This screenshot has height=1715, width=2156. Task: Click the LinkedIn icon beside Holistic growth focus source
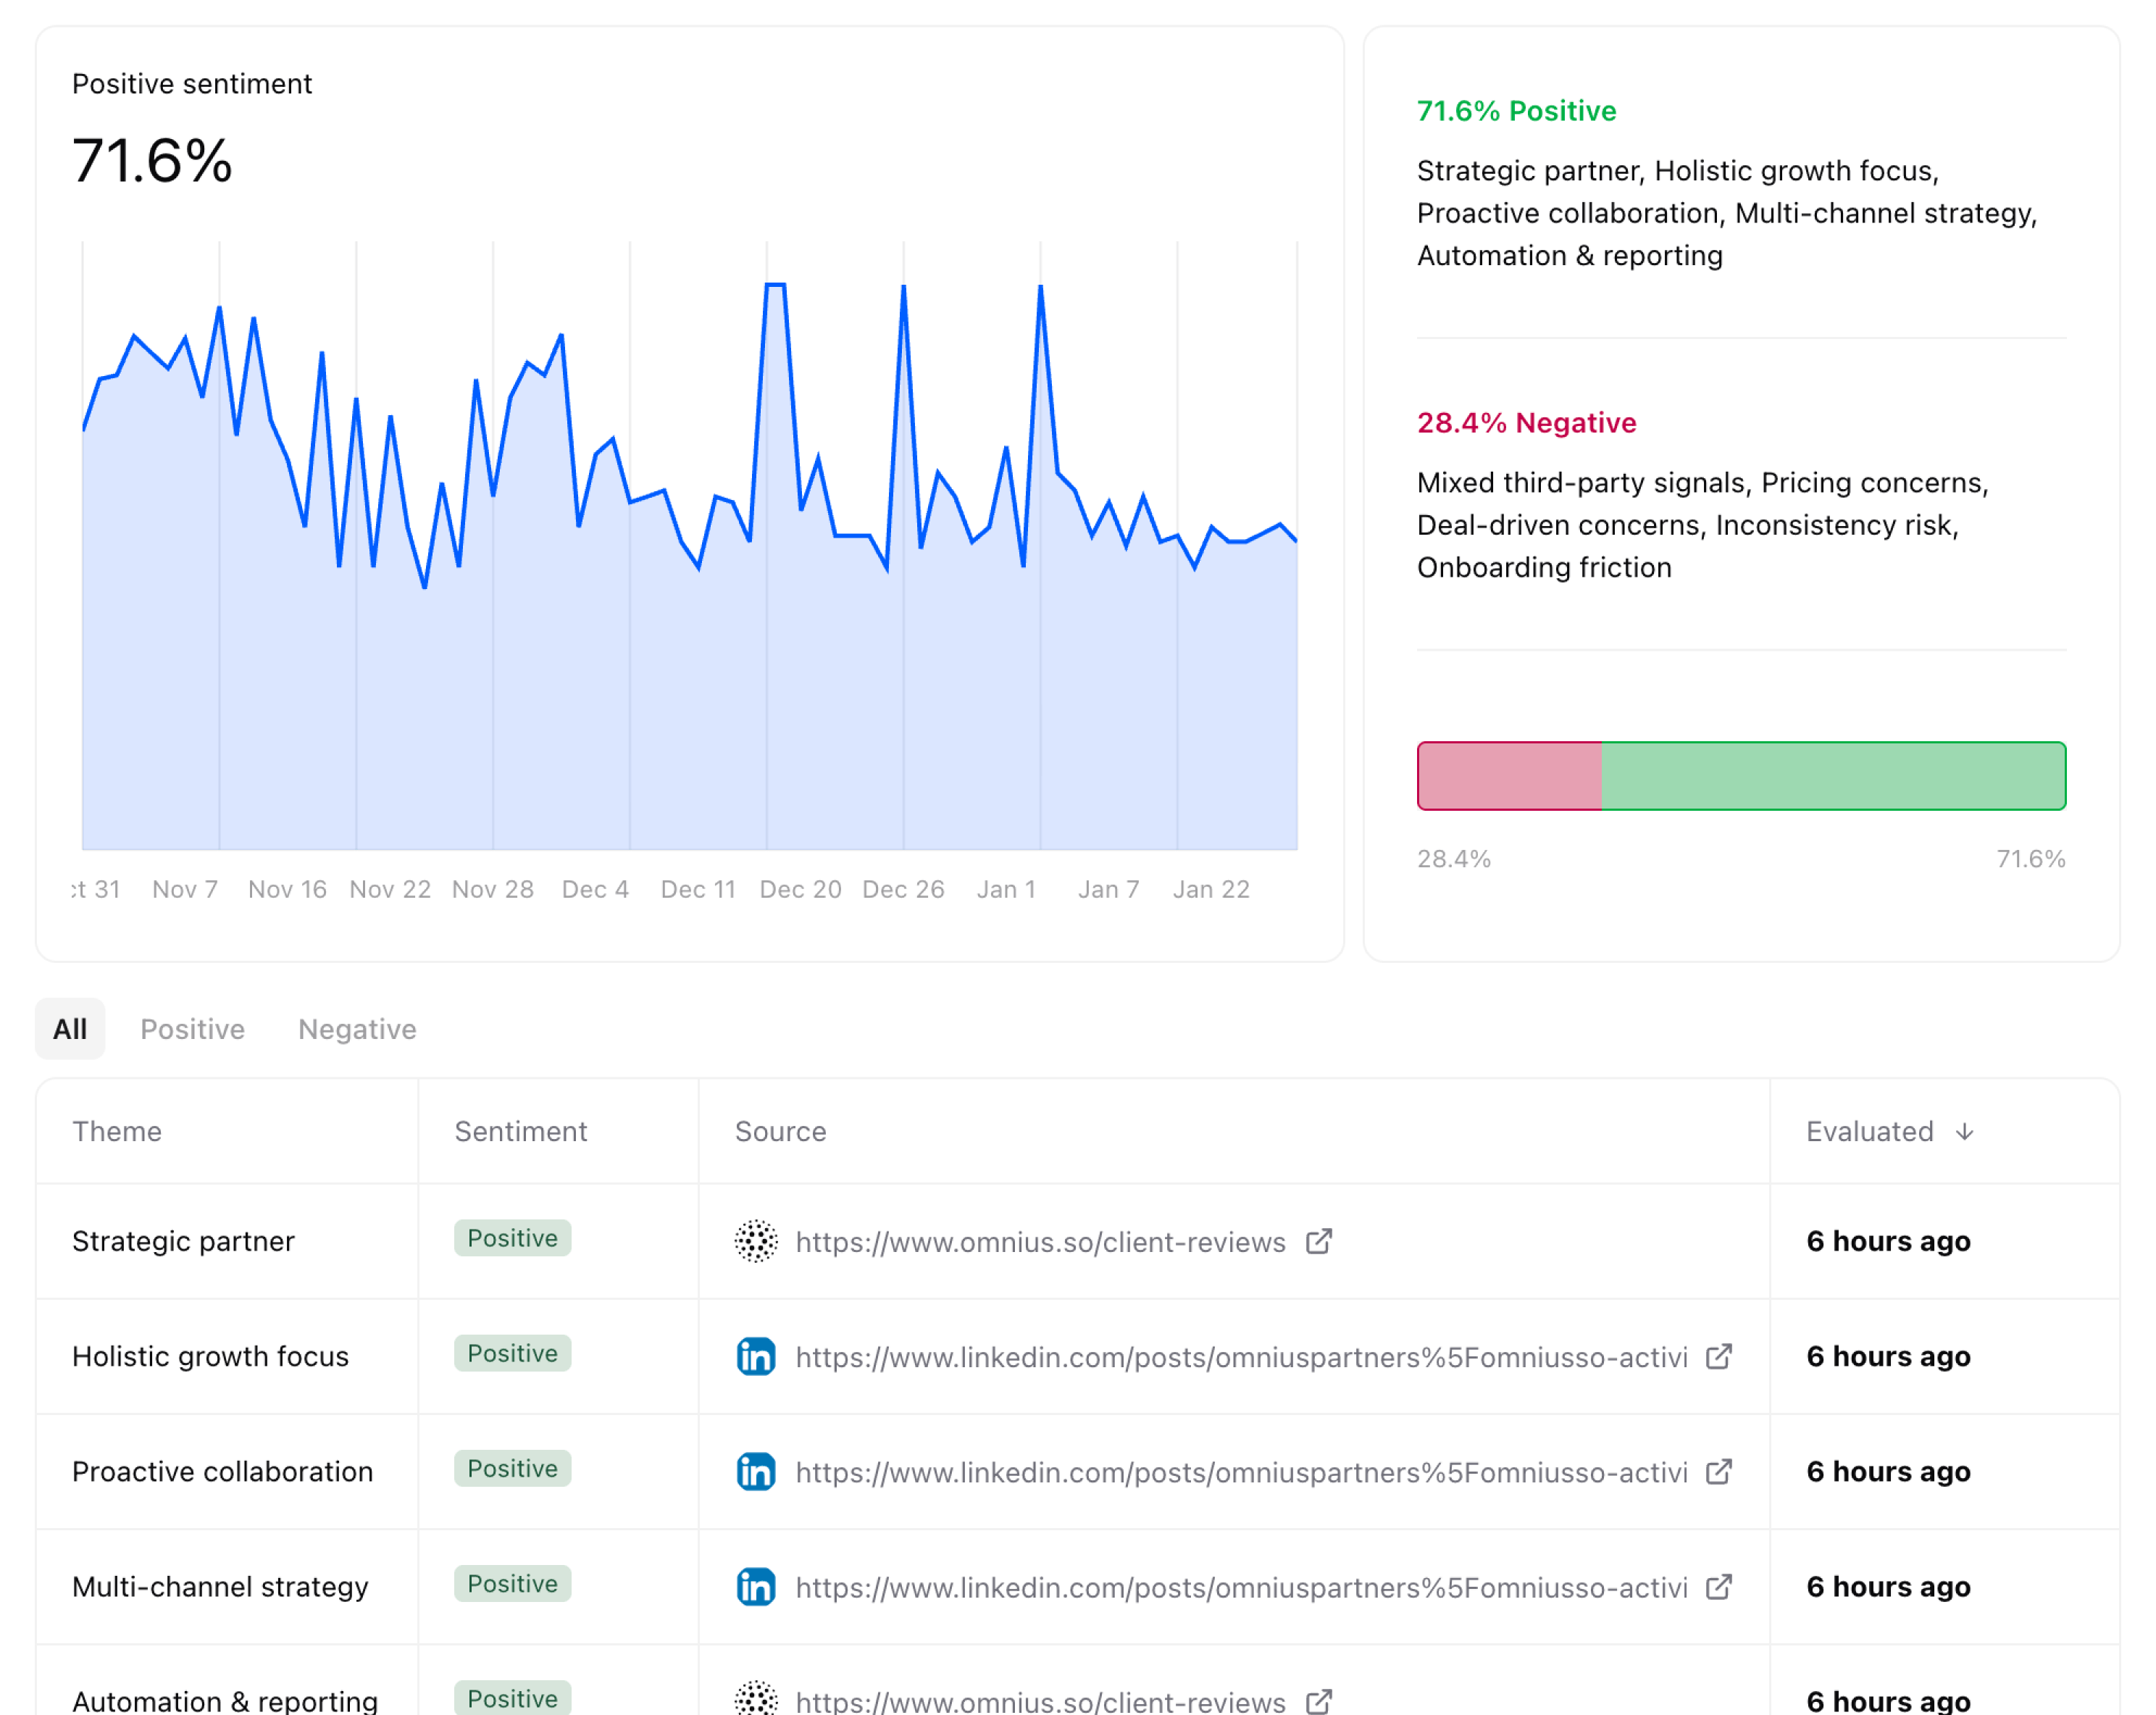click(x=756, y=1357)
